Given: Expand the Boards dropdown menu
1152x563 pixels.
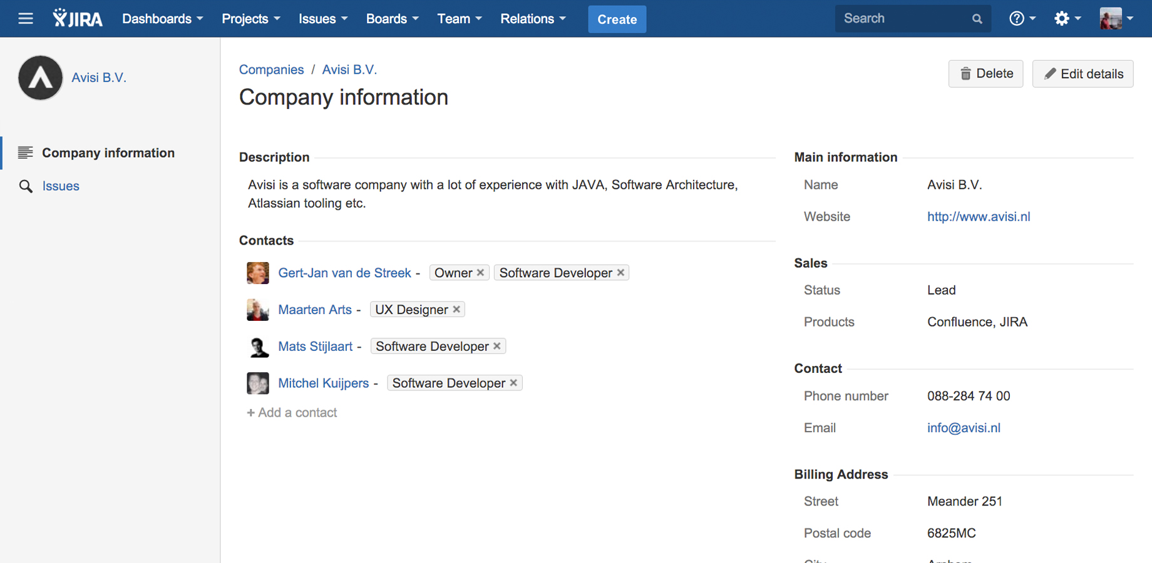Looking at the screenshot, I should (x=393, y=19).
